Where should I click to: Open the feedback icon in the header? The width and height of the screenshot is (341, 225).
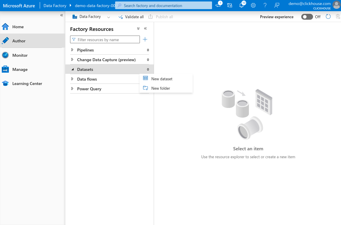(277, 5)
